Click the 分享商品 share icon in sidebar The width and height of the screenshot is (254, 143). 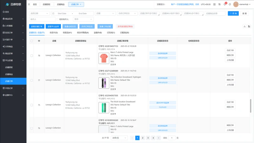pyautogui.click(x=4, y=46)
